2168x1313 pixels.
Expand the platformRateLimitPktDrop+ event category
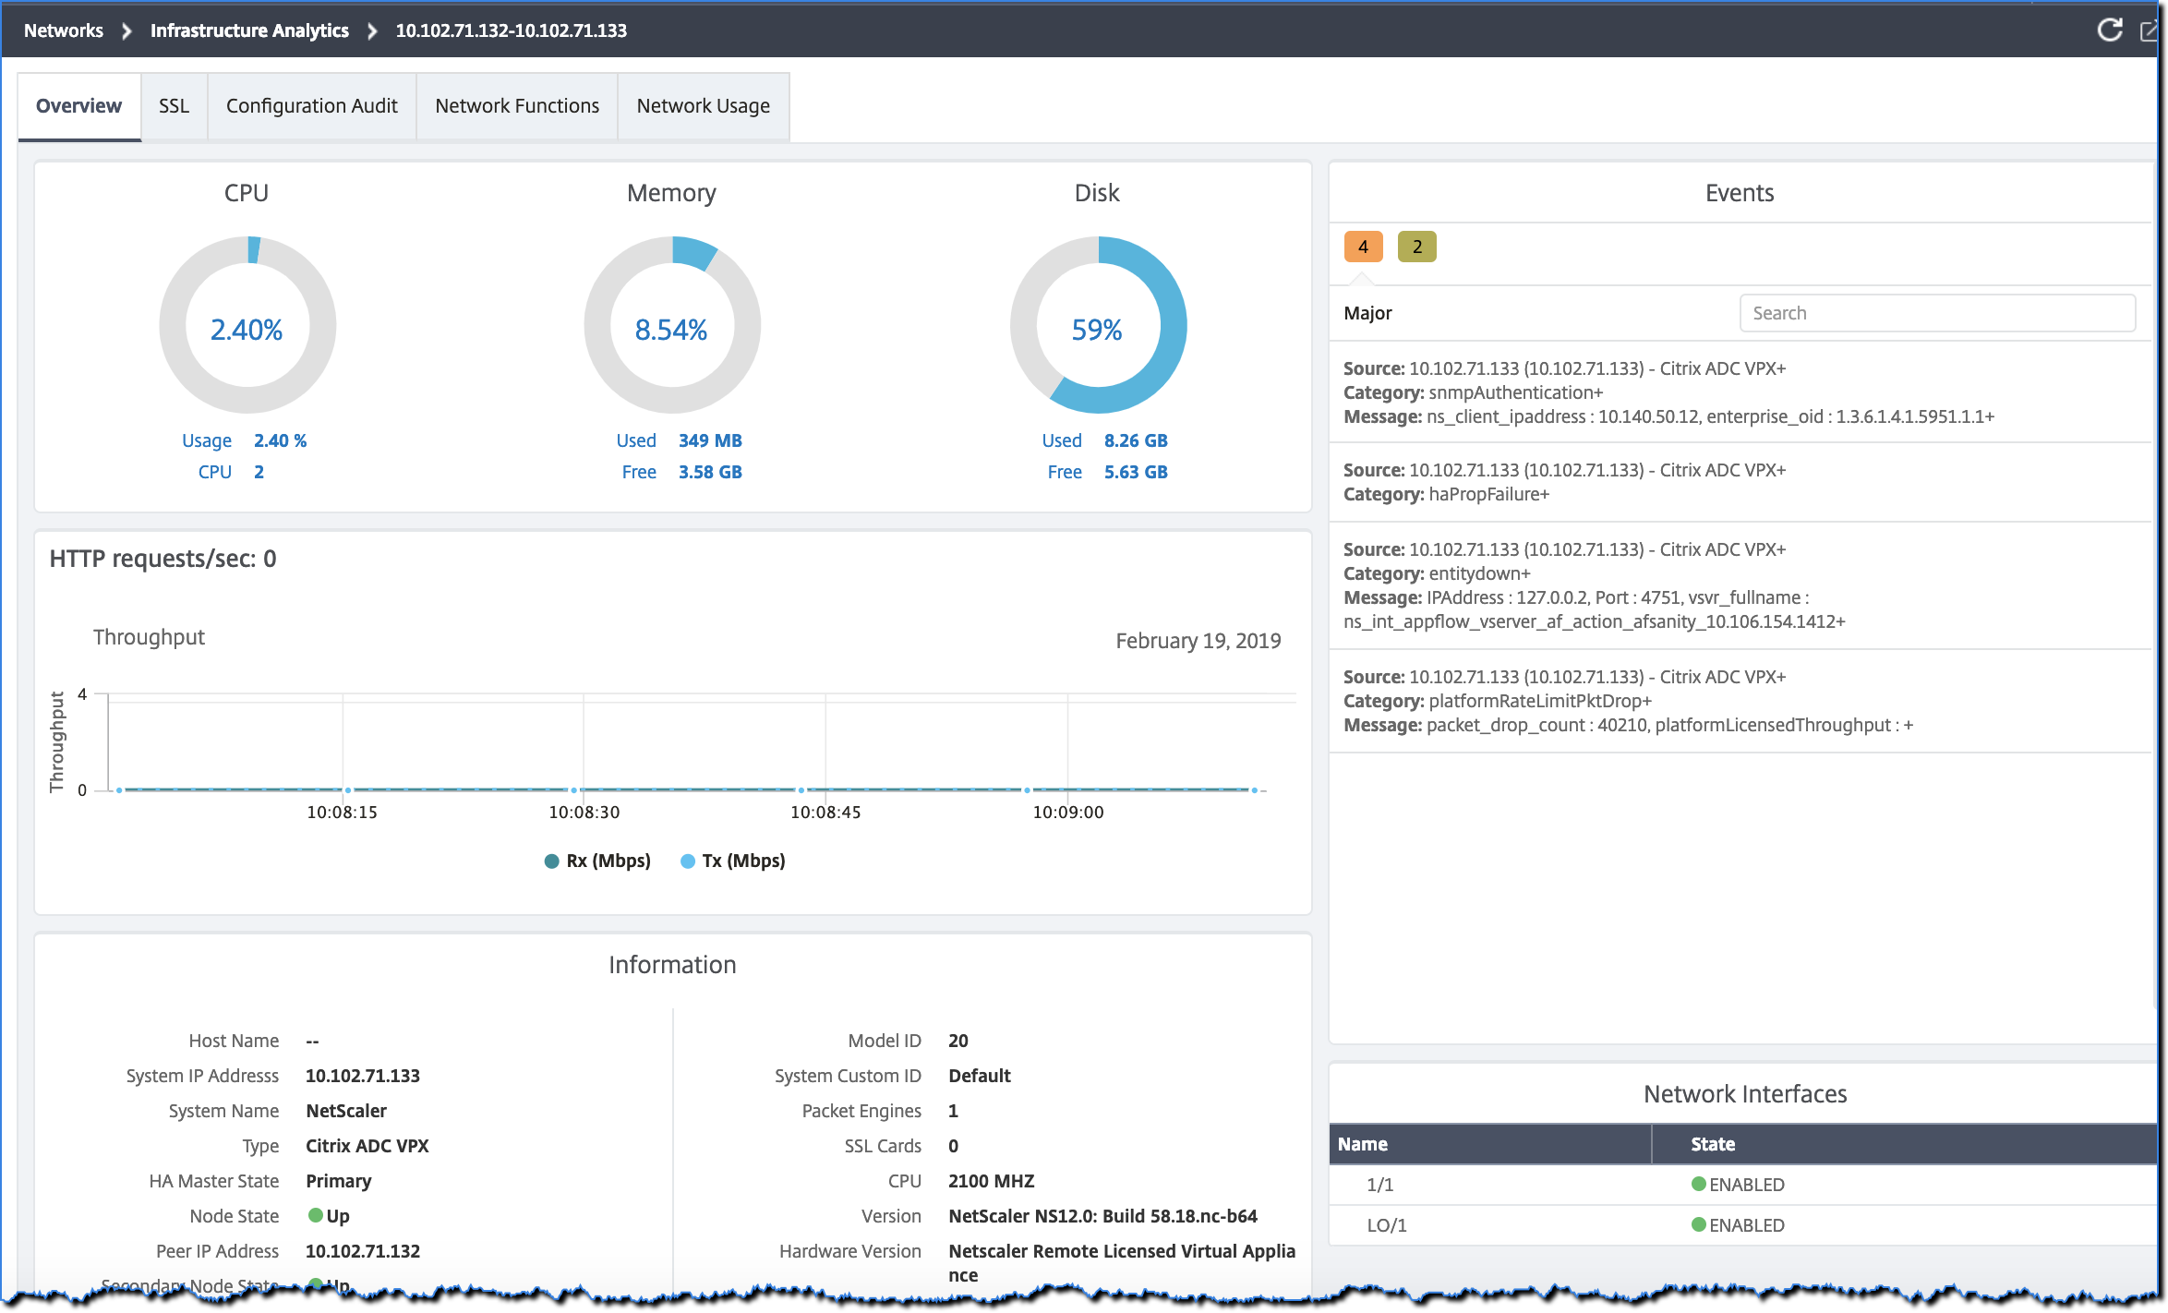pos(1540,701)
